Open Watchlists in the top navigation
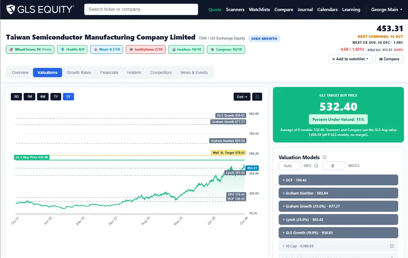 click(x=259, y=10)
